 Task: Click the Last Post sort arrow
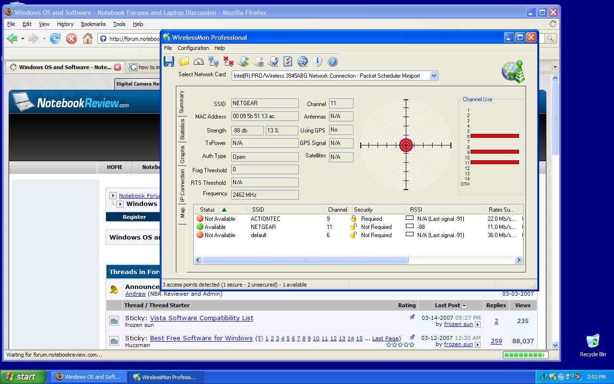coord(464,306)
